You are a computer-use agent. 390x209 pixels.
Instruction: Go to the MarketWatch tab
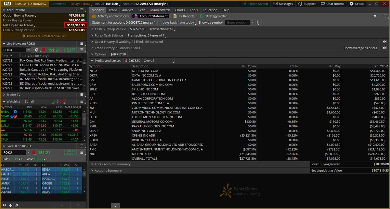pos(160,10)
